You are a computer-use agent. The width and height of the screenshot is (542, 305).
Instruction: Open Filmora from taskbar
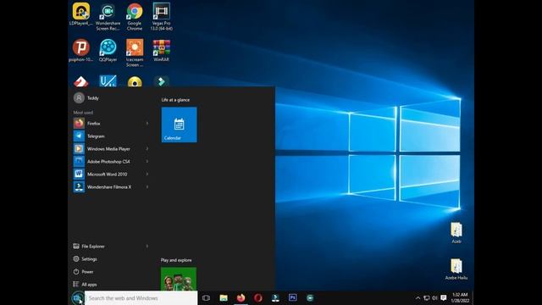tap(275, 297)
